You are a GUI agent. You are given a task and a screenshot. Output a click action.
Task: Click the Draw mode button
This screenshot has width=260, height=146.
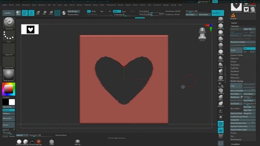[x=31, y=13]
